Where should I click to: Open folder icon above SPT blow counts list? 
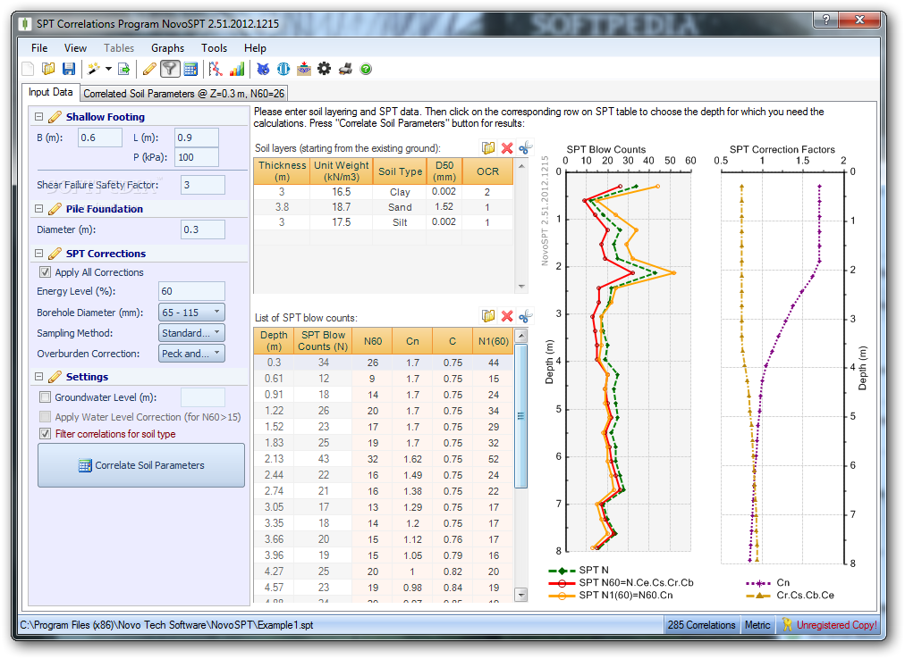(x=488, y=316)
